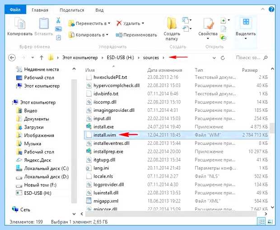Image resolution: width=280 pixels, height=230 pixels.
Task: Switch to large icons view in status bar
Action: coord(271,221)
